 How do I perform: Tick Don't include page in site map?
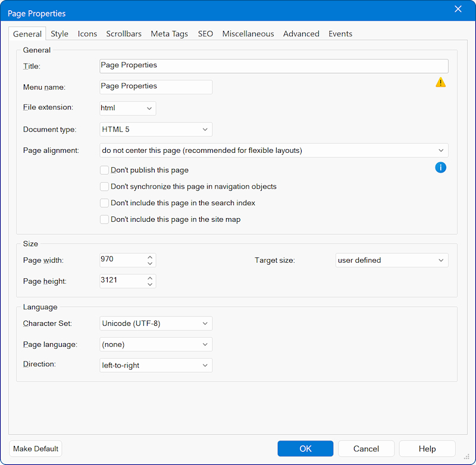point(105,219)
